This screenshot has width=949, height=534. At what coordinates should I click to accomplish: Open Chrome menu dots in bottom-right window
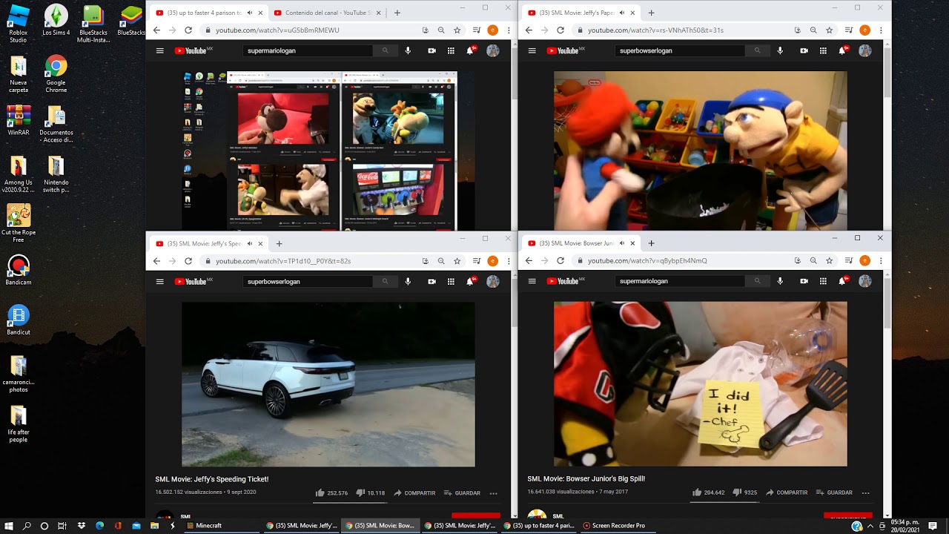[881, 261]
